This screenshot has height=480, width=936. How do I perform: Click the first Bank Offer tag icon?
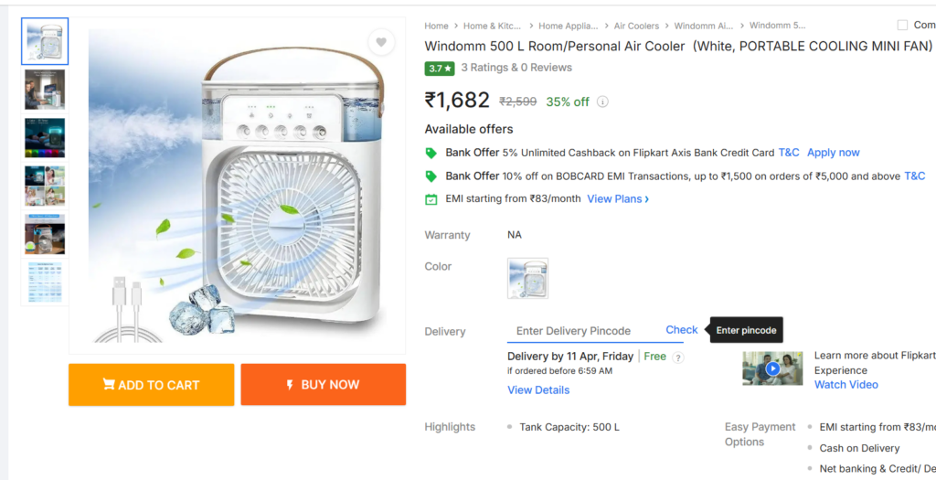click(431, 153)
